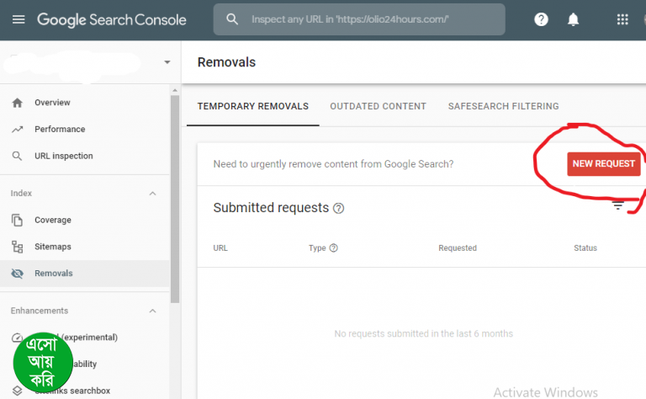
Task: Go to Overview in sidebar
Action: [x=52, y=103]
